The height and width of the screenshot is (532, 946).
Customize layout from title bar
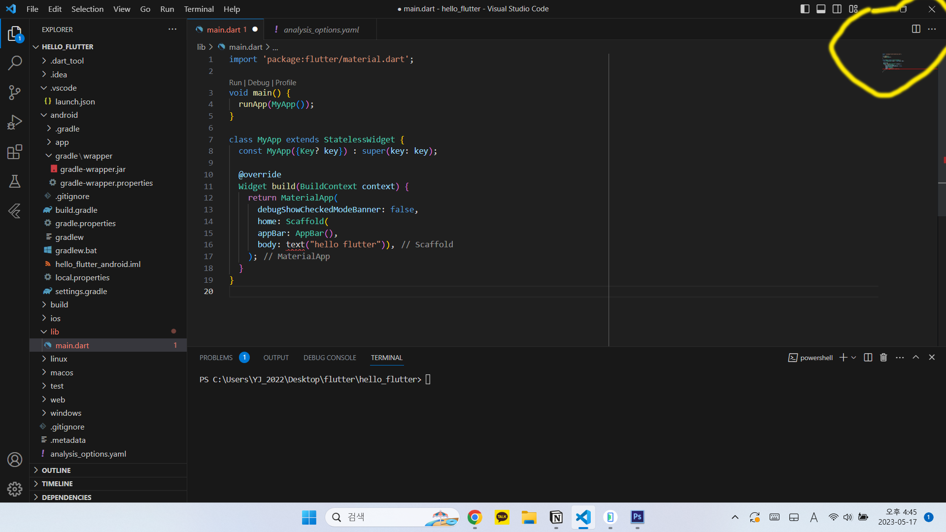(853, 9)
